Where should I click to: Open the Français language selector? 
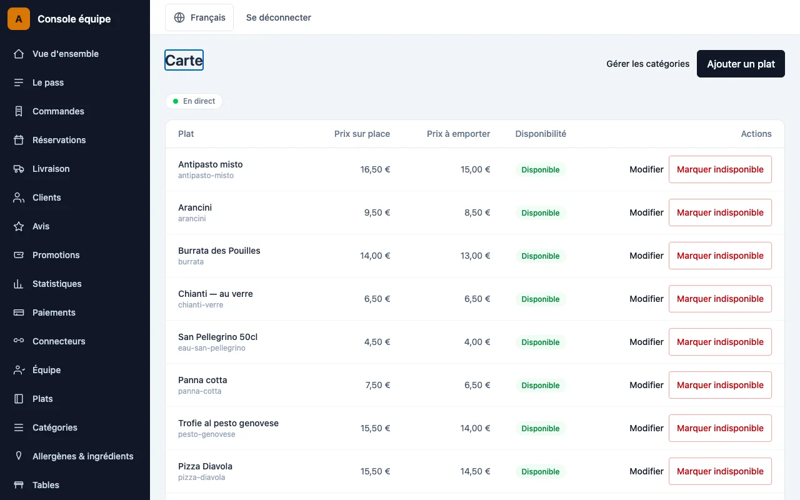pyautogui.click(x=199, y=17)
